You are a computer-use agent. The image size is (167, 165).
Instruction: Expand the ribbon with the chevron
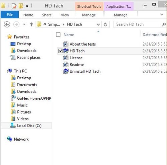[162, 14]
